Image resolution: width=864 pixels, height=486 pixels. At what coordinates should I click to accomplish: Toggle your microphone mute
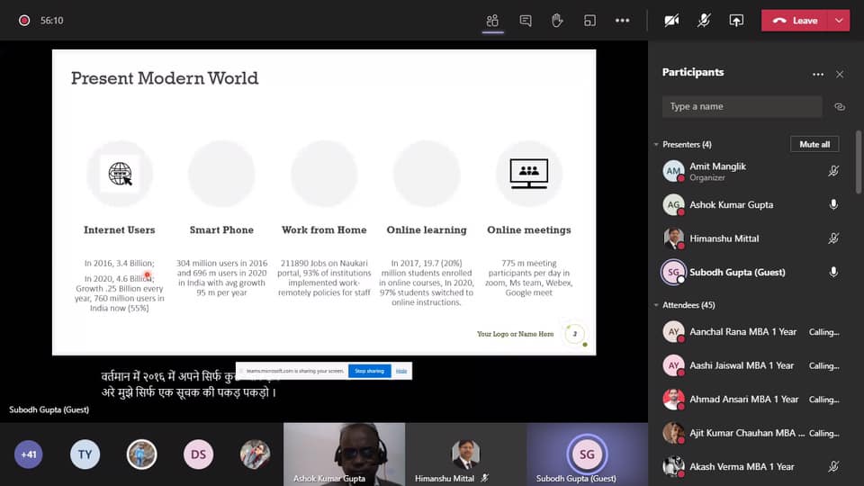[704, 21]
